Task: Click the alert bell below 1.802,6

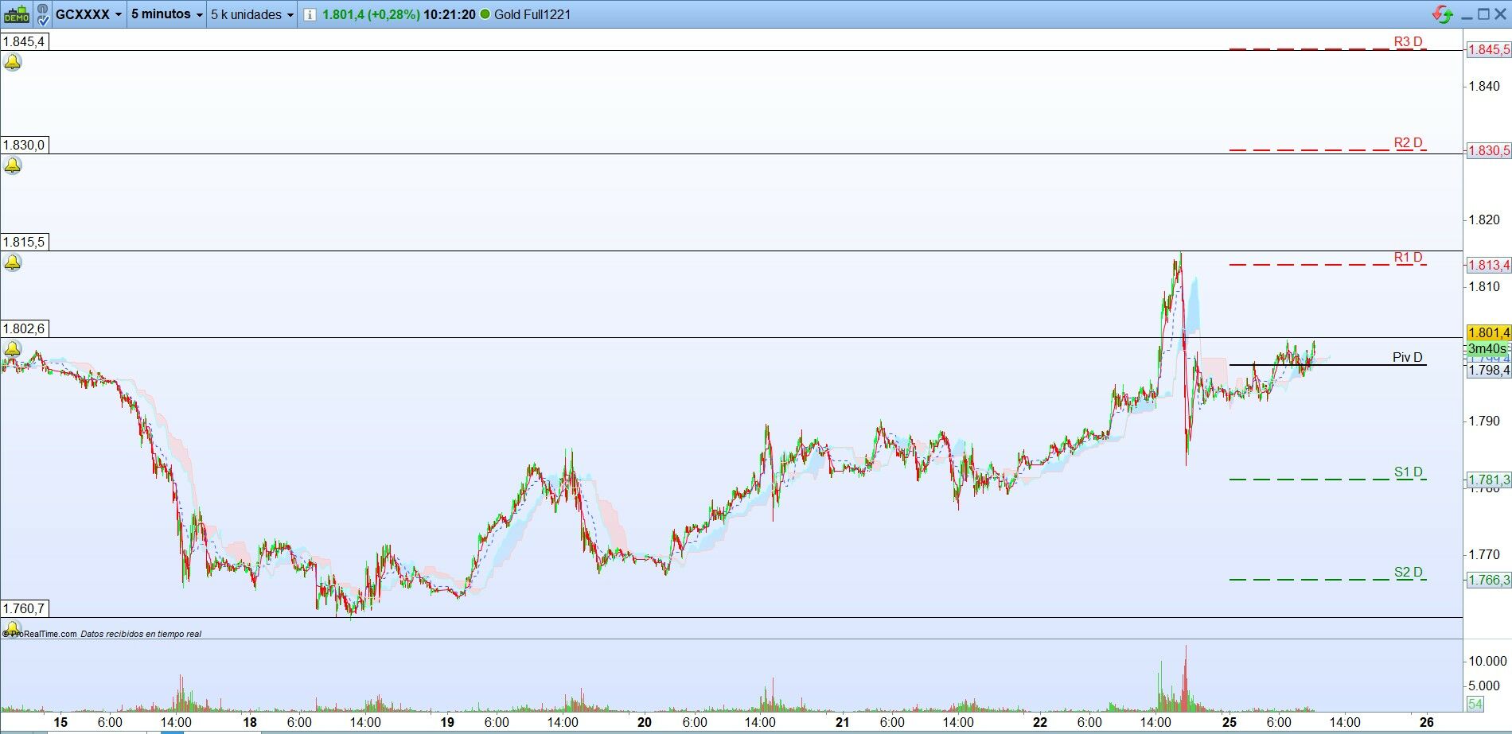Action: (13, 349)
